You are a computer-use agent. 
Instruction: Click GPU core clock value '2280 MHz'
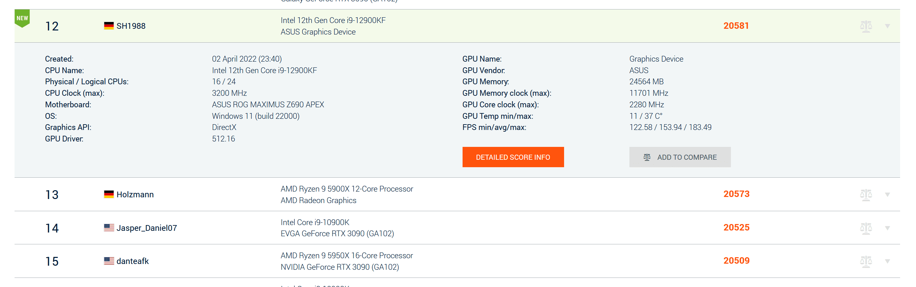tap(646, 105)
